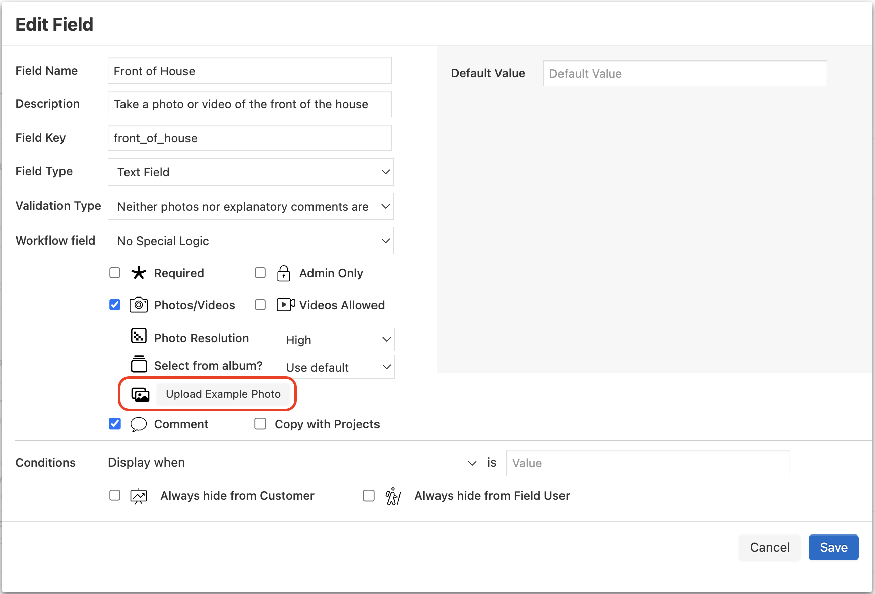This screenshot has height=594, width=875.
Task: Open the Photo Resolution High dropdown
Action: [x=335, y=340]
